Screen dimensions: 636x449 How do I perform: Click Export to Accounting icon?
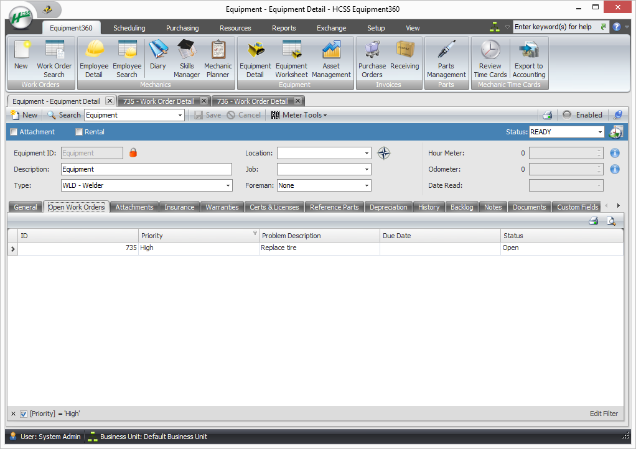(528, 58)
